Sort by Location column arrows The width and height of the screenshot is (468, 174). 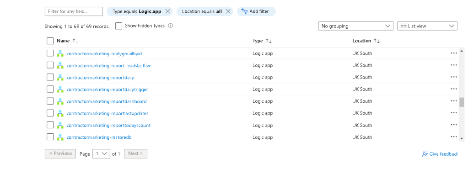(x=377, y=41)
